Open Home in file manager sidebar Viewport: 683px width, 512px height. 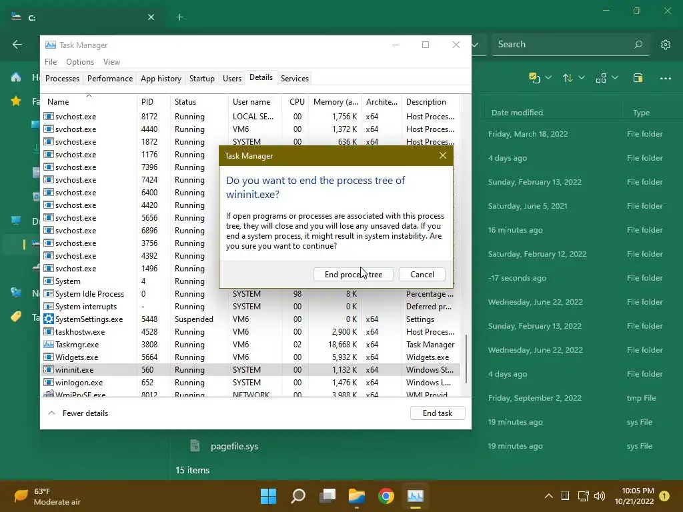(16, 77)
